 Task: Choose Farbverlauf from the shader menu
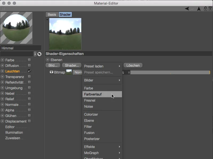tap(102, 94)
